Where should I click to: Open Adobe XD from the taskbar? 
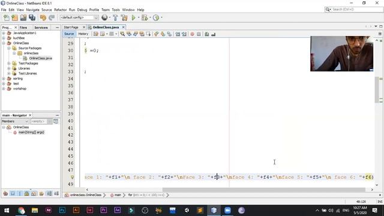pos(49,210)
